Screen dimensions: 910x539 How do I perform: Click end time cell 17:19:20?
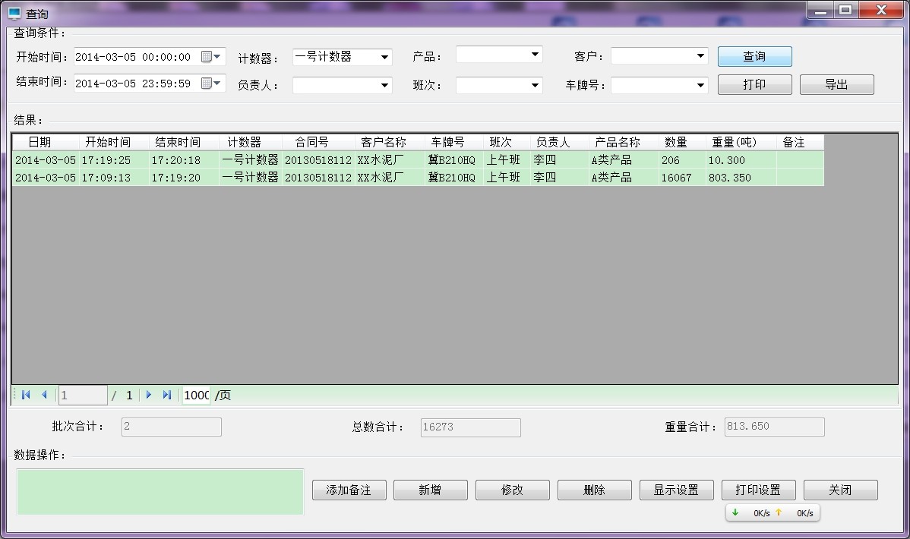click(x=184, y=178)
